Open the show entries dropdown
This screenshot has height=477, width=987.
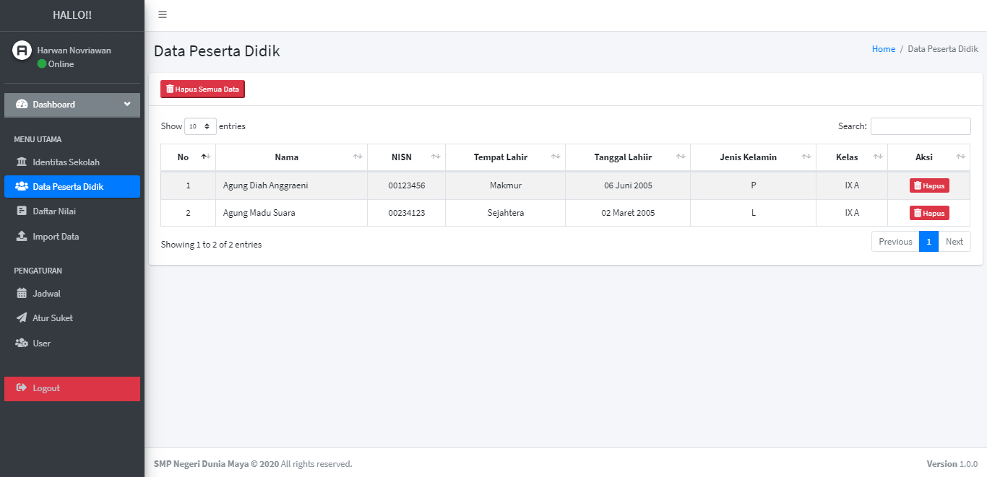(200, 126)
